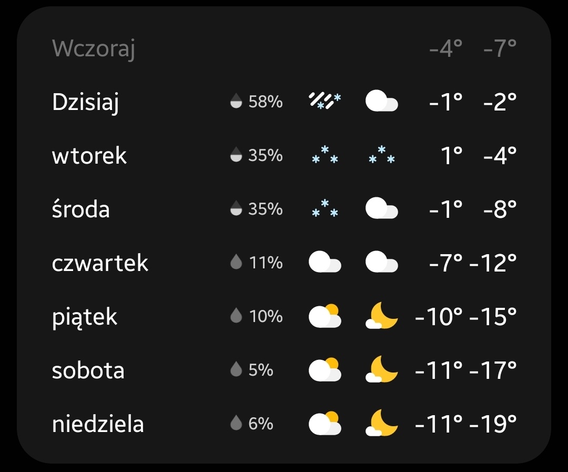This screenshot has width=568, height=472.
Task: Click the snow icon next to środa
Action: 324,209
